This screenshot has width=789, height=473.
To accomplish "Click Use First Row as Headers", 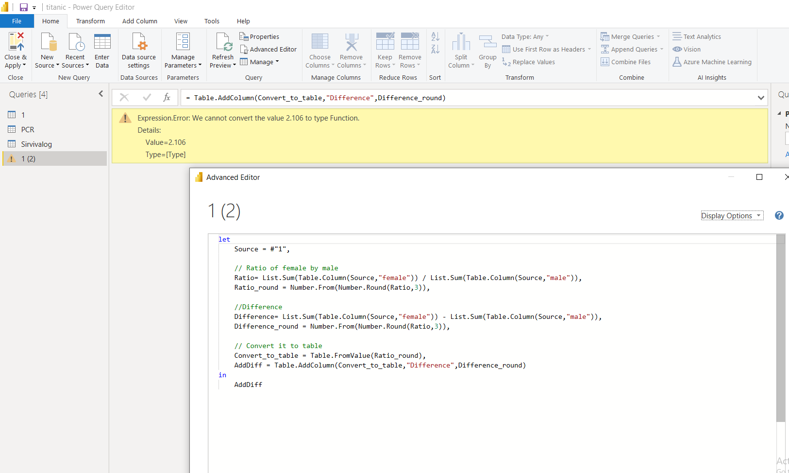I will pos(546,49).
